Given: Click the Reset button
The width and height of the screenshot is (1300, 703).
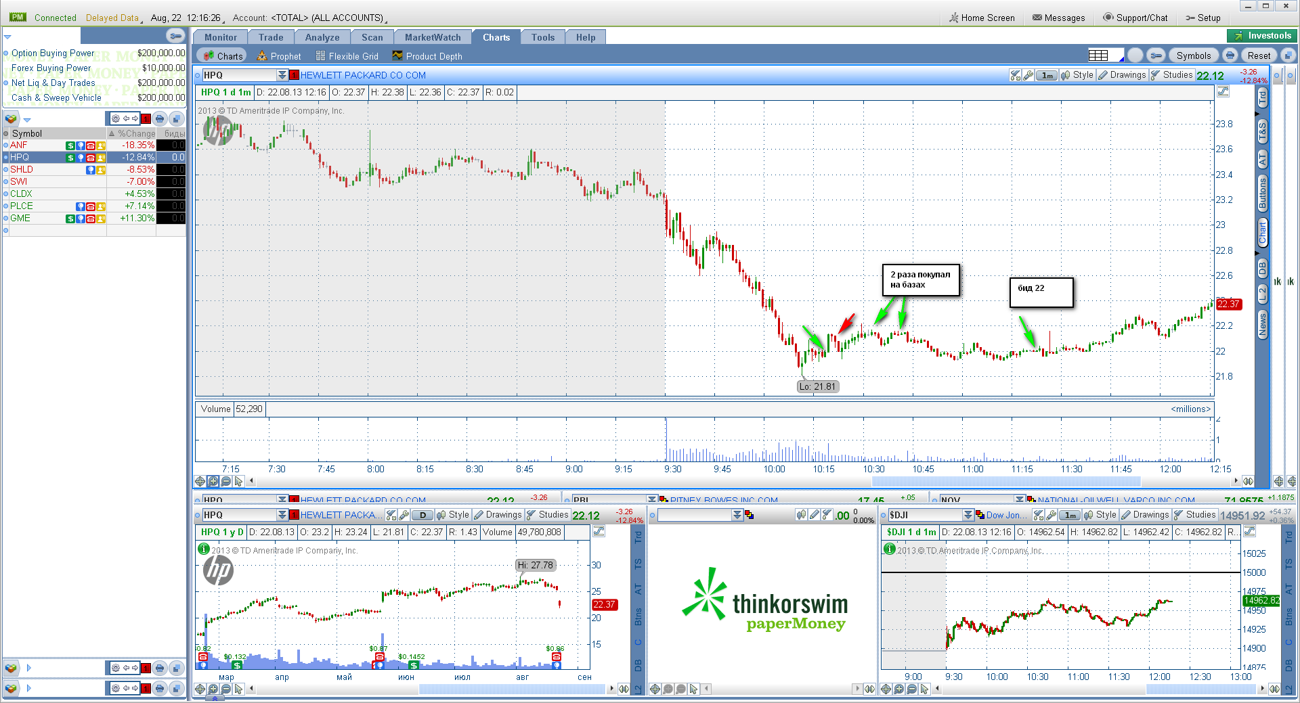Looking at the screenshot, I should tap(1259, 55).
